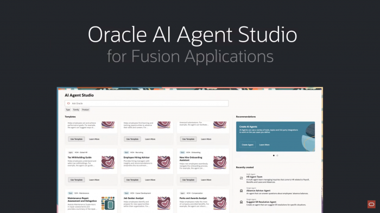Image resolution: width=380 pixels, height=213 pixels.
Task: Use Template for New Hire Onboarding Assistant
Action: 188,179
